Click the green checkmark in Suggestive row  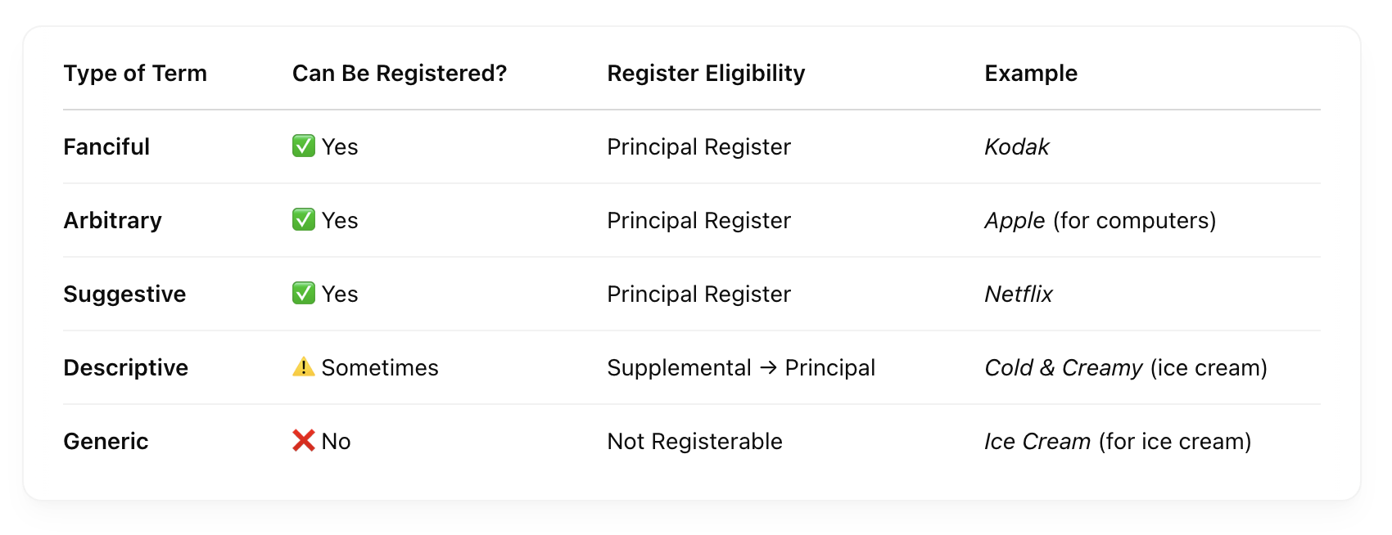coord(304,294)
